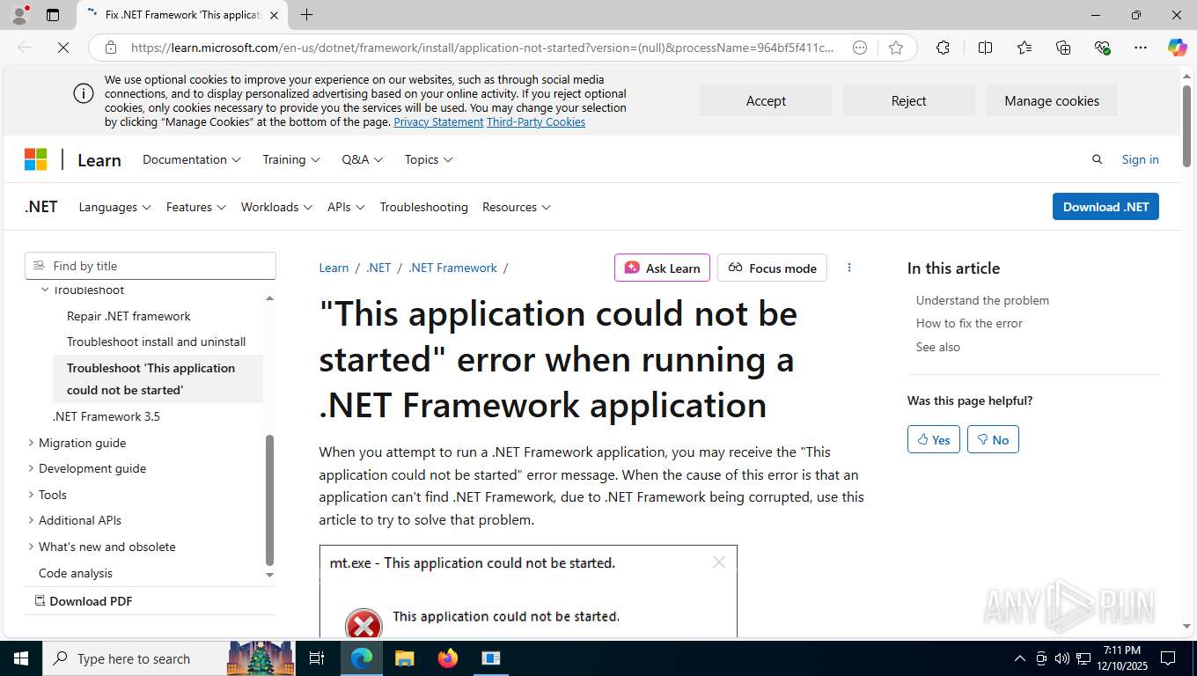Add this page to favorites star

point(896,48)
